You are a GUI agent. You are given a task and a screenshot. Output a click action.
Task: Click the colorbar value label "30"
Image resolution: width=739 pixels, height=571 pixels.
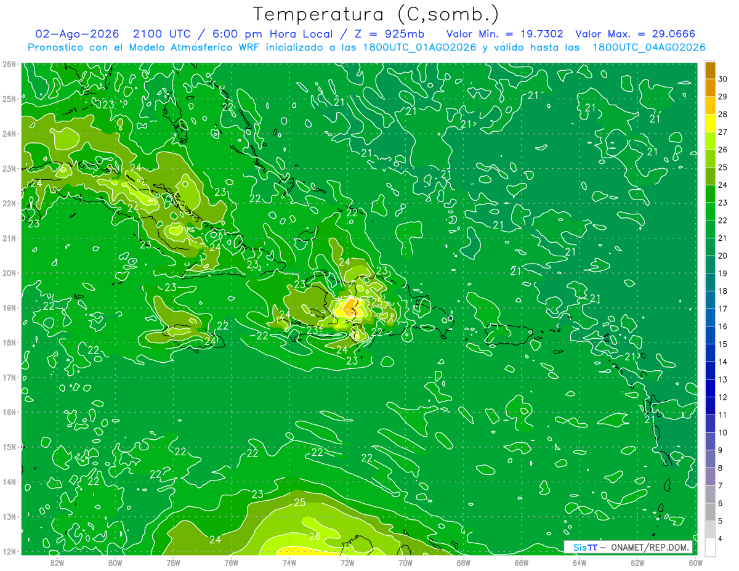[x=723, y=79]
